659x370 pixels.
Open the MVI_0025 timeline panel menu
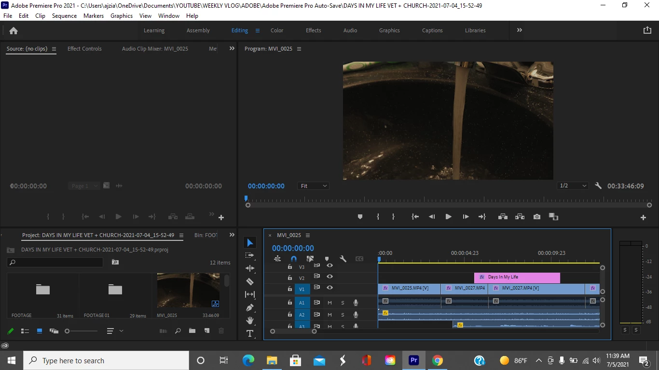click(308, 236)
